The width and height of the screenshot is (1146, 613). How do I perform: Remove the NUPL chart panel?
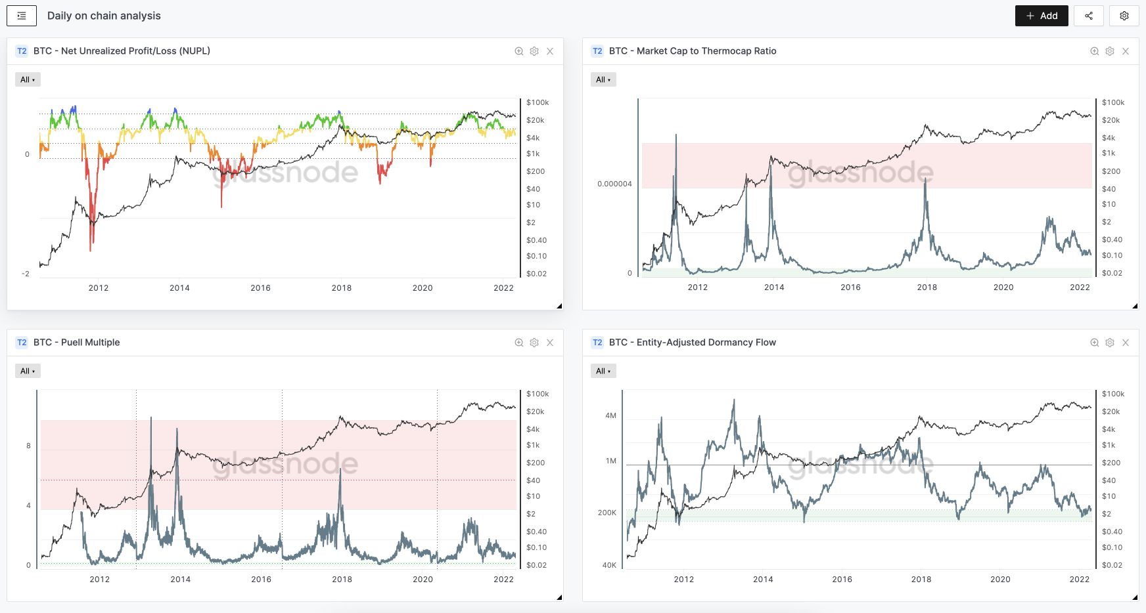(x=550, y=51)
